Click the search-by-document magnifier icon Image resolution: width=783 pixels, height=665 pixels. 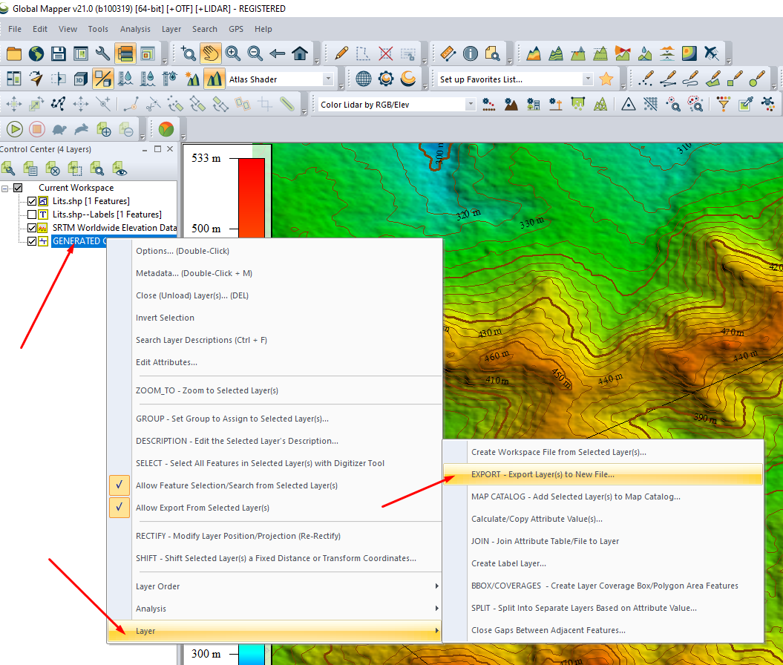tap(492, 53)
